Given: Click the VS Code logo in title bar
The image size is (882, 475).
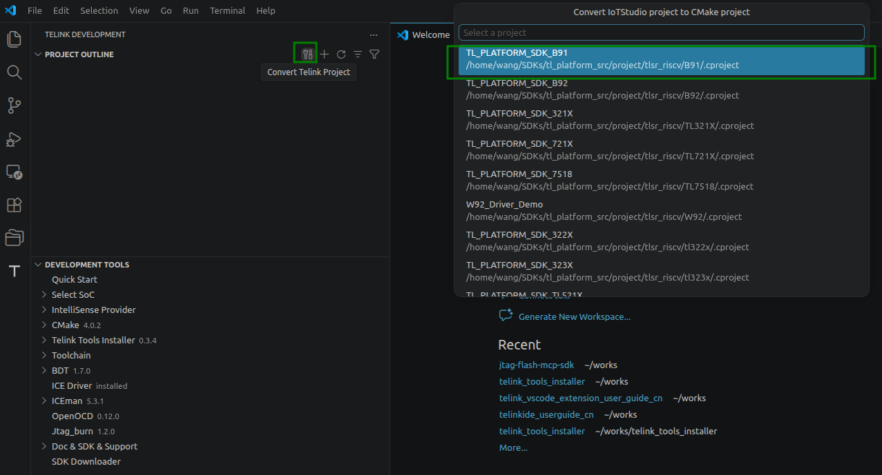Looking at the screenshot, I should coord(10,10).
